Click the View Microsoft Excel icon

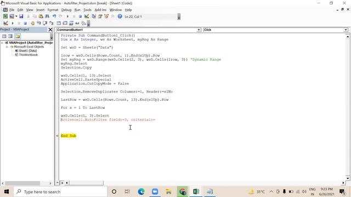[x=5, y=16]
